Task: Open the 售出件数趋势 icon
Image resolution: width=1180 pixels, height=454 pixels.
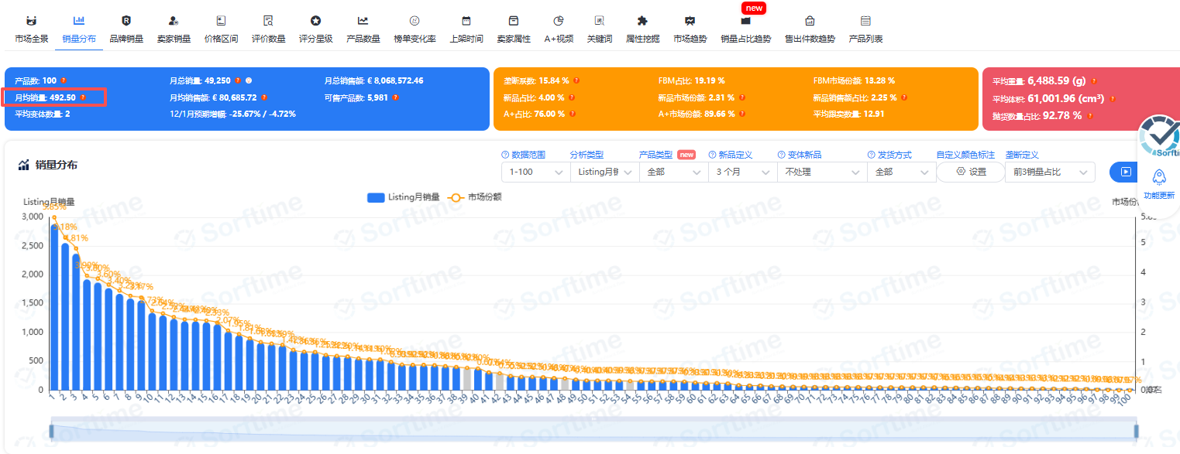Action: [x=810, y=21]
